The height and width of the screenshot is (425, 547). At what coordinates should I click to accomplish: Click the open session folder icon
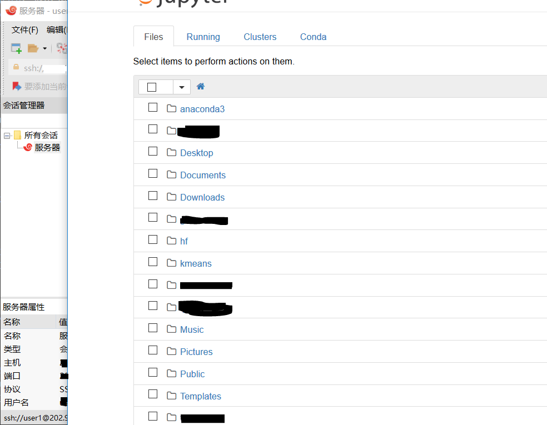pos(33,48)
